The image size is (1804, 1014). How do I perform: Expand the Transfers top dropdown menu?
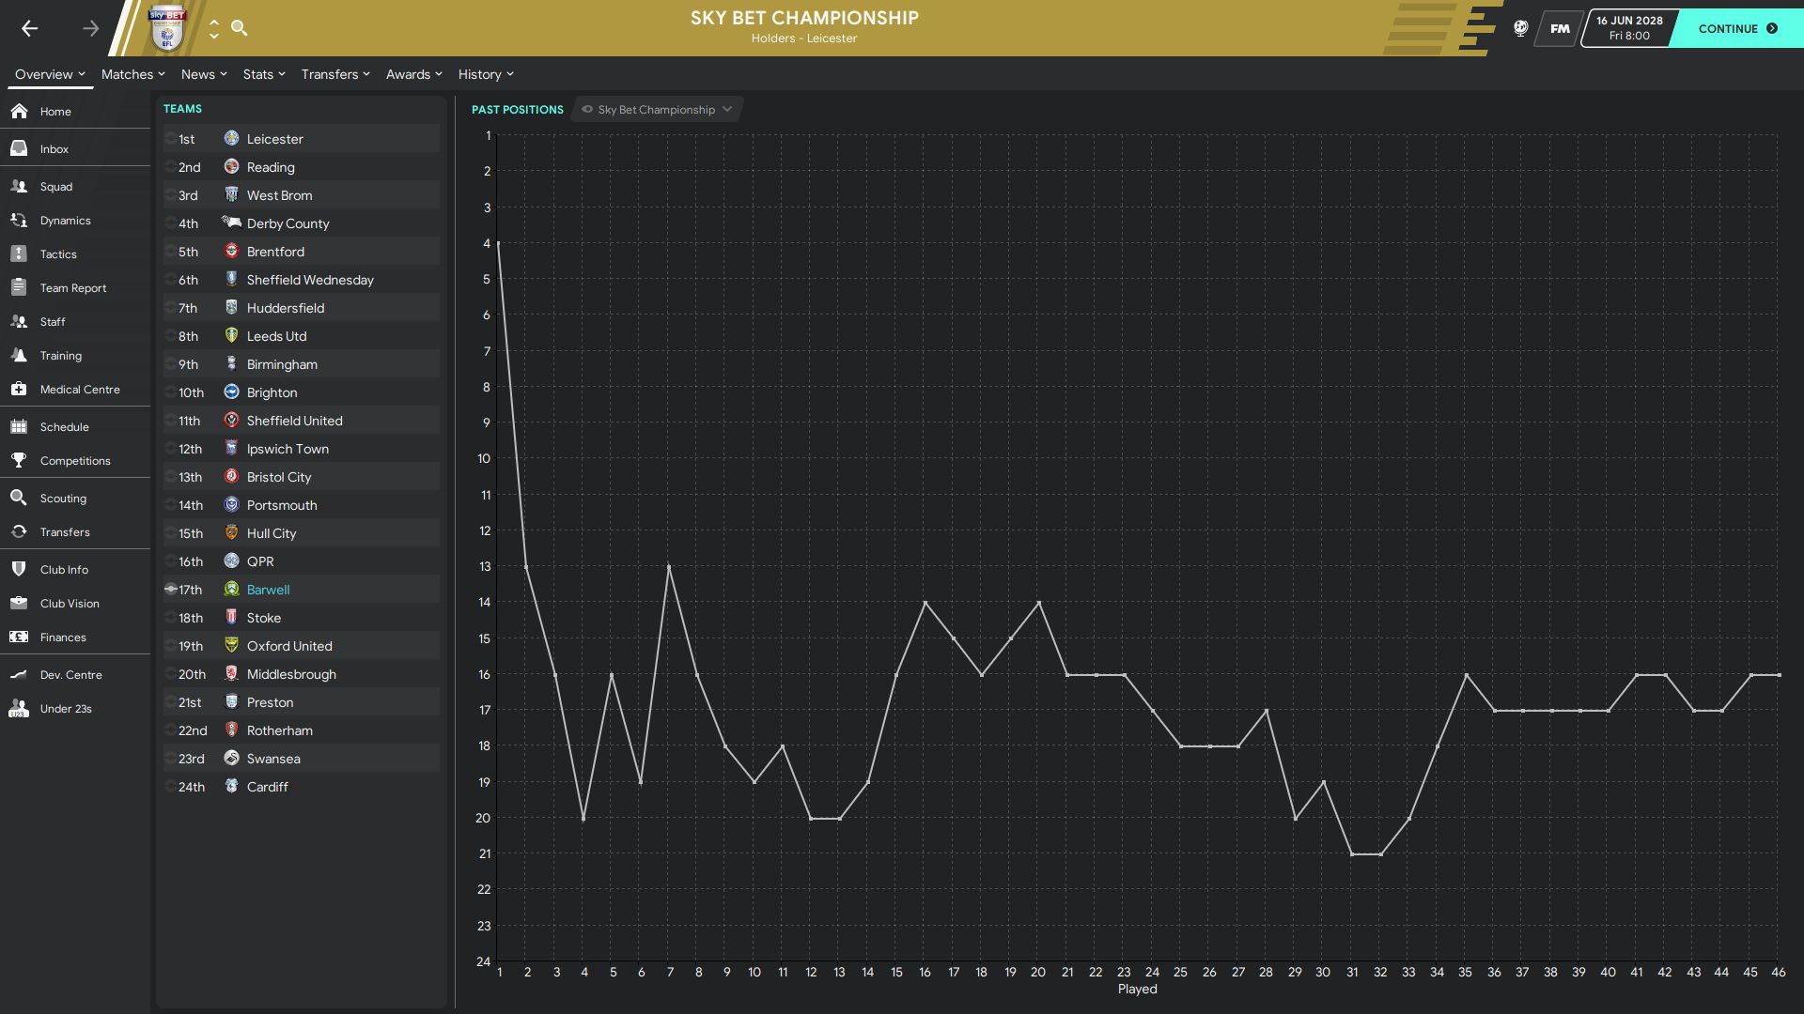335,74
